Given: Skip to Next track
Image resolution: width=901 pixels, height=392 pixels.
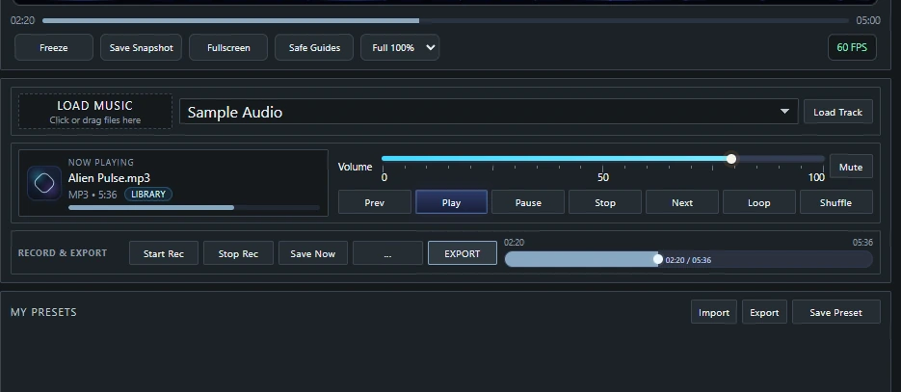Looking at the screenshot, I should pyautogui.click(x=682, y=202).
